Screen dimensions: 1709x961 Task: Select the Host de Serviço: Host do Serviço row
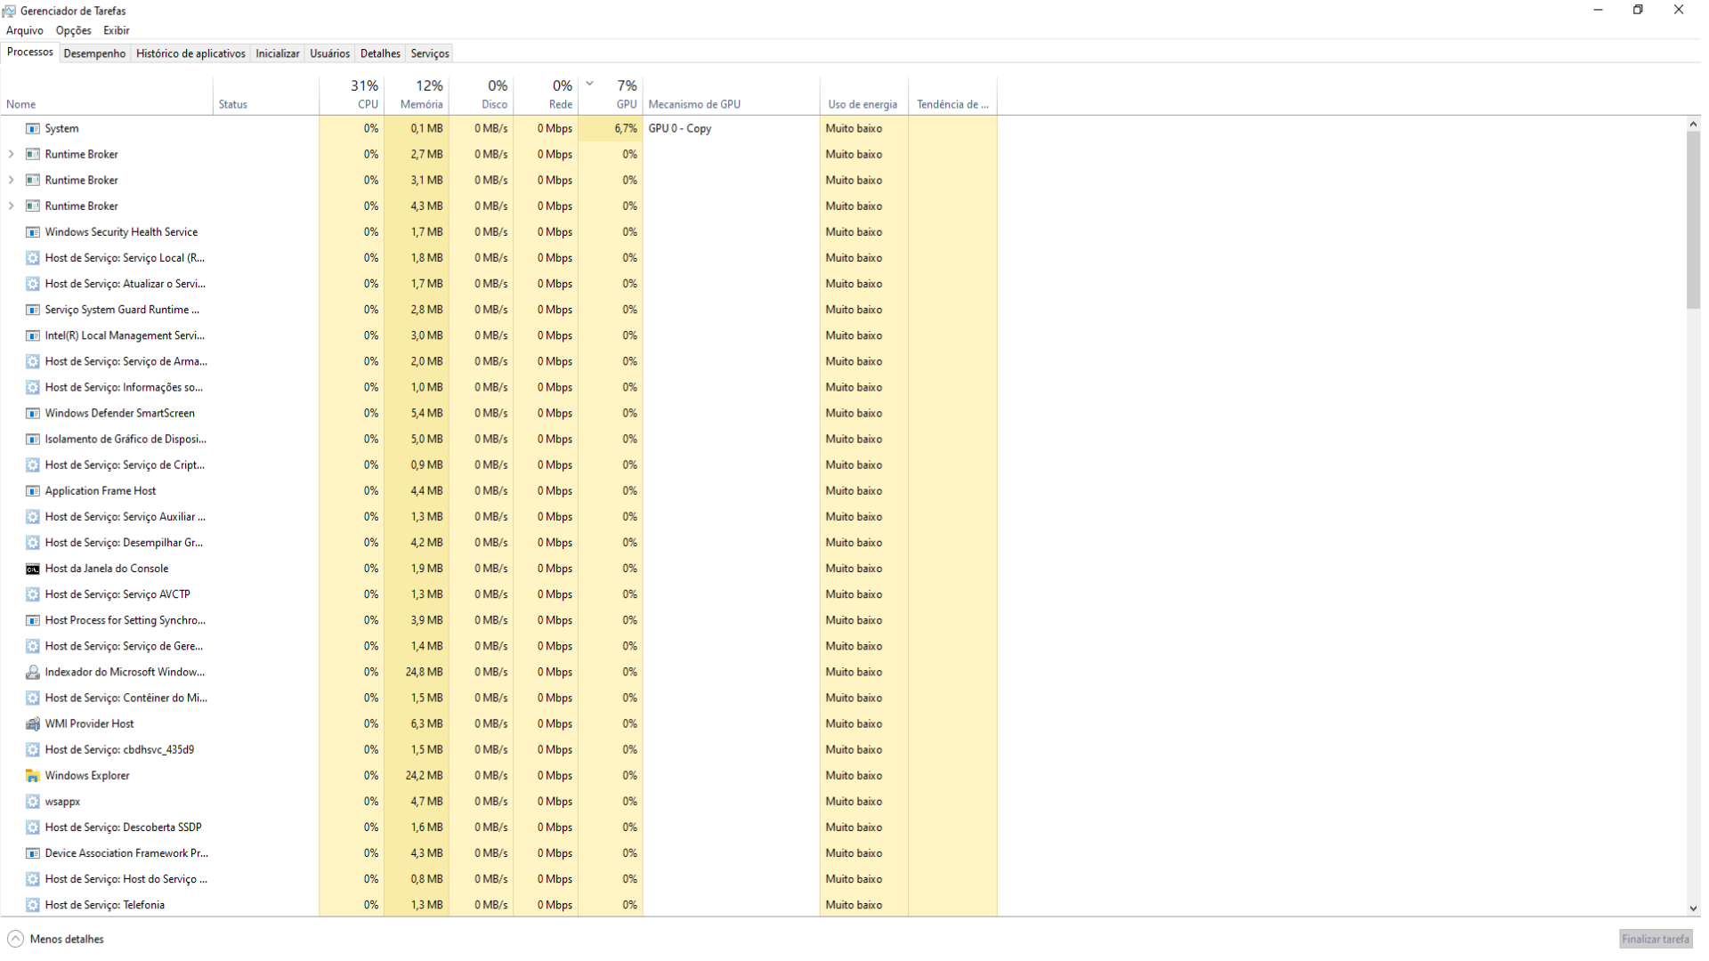498,879
